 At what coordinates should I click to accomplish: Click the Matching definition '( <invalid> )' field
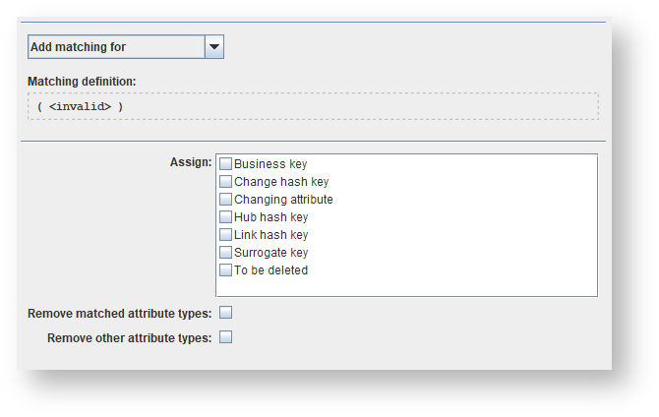(x=312, y=106)
